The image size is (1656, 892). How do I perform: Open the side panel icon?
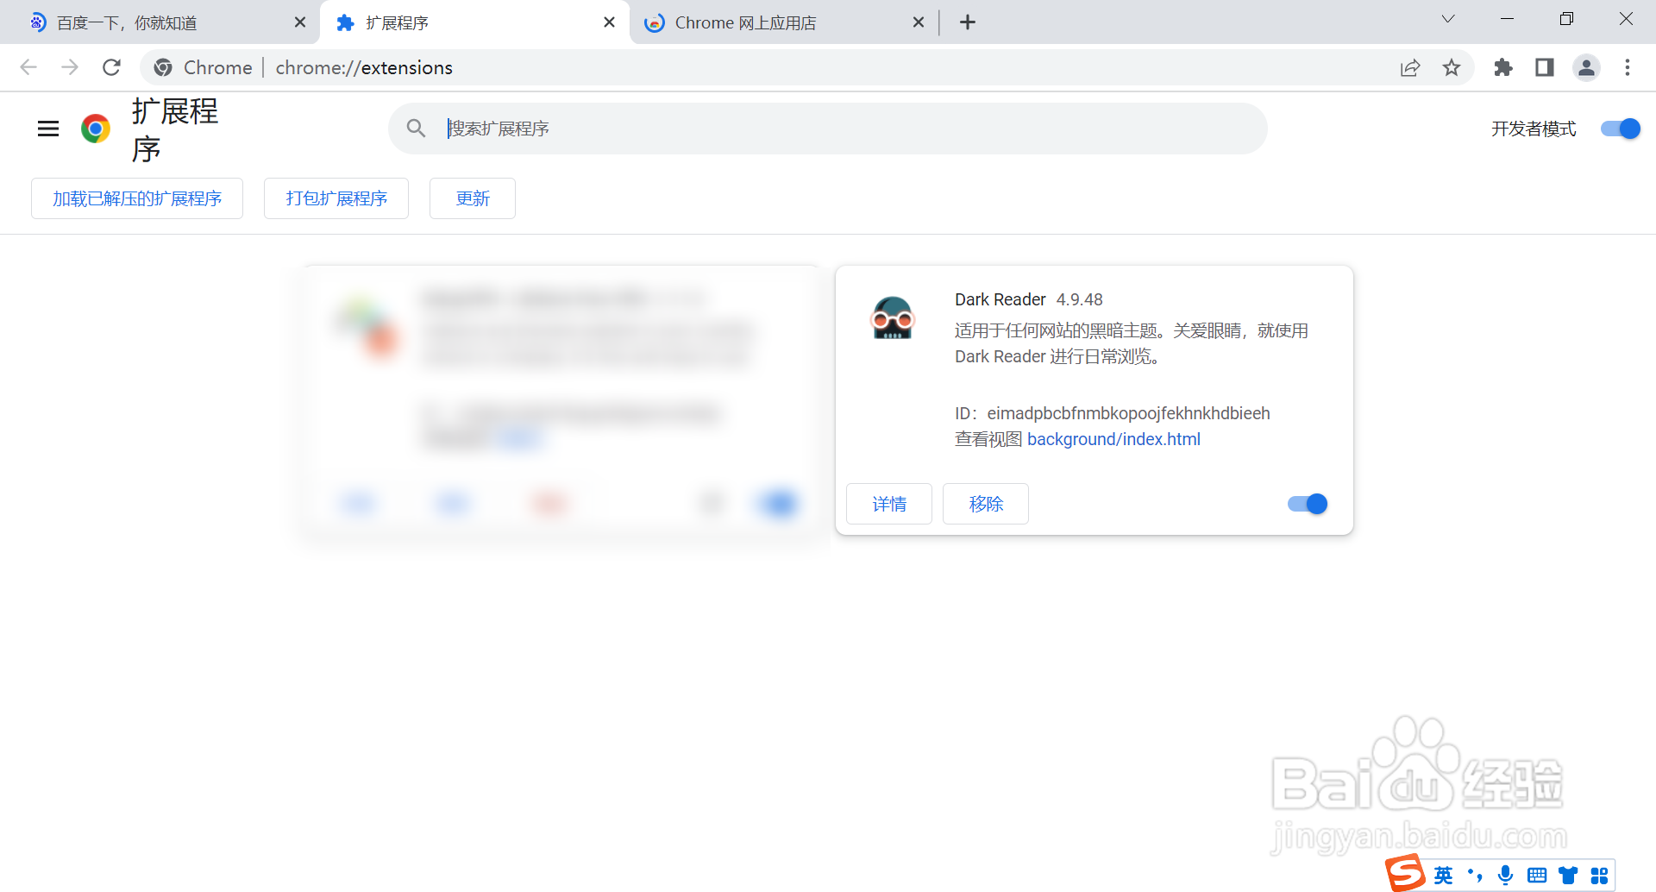1545,67
